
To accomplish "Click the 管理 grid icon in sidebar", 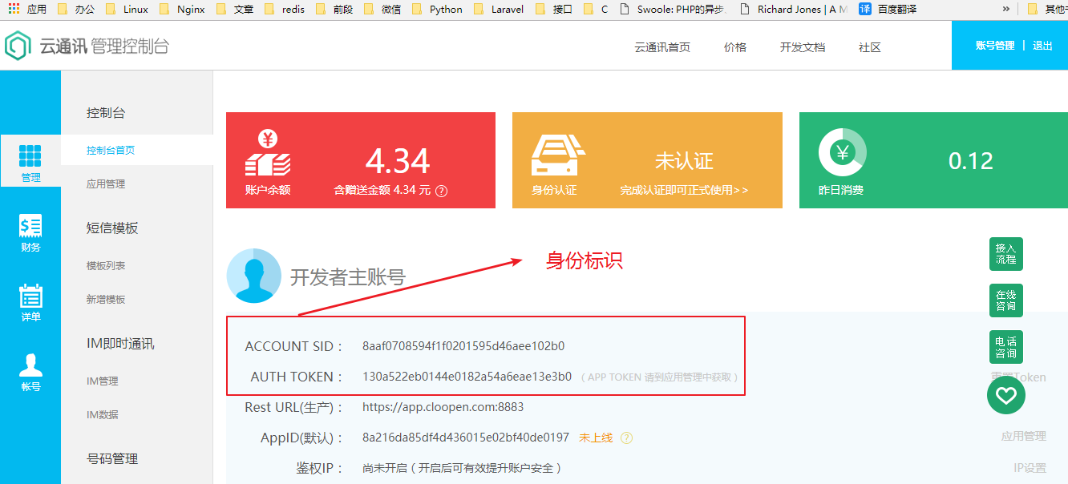I will (30, 156).
